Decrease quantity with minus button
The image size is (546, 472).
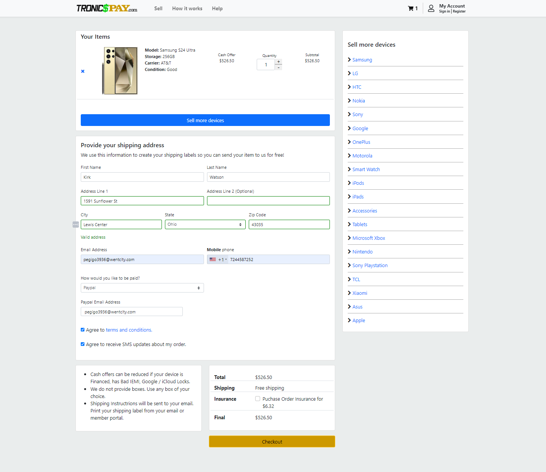tap(279, 68)
